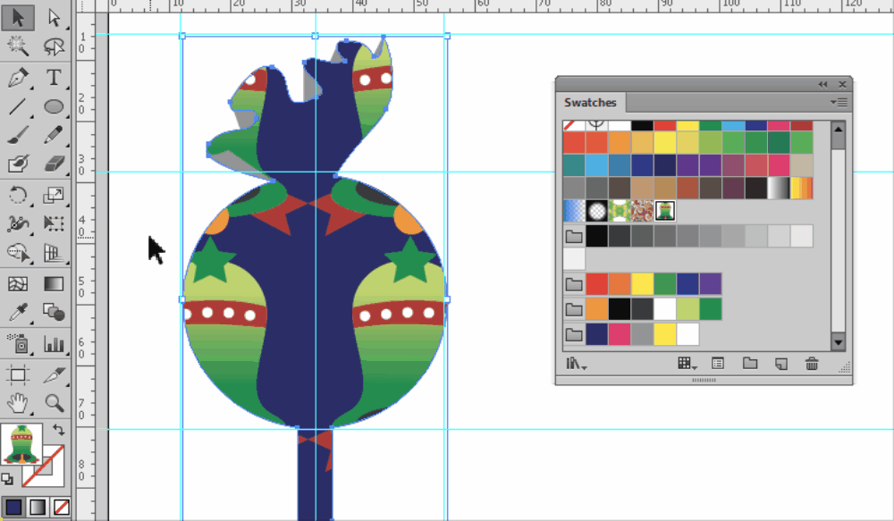Apply the black-to-white gradient swatch
Image resolution: width=894 pixels, height=521 pixels.
pos(779,188)
